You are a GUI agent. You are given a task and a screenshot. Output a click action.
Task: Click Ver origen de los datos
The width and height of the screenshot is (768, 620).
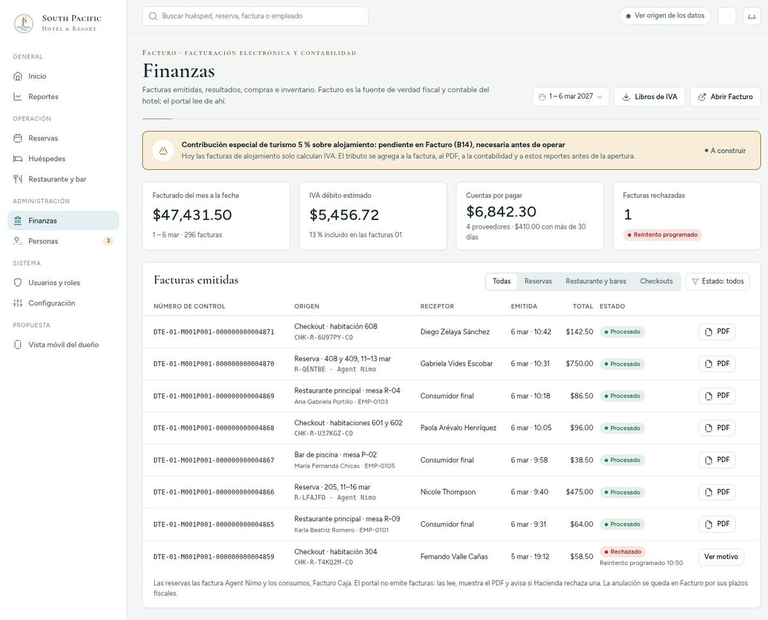tap(665, 16)
